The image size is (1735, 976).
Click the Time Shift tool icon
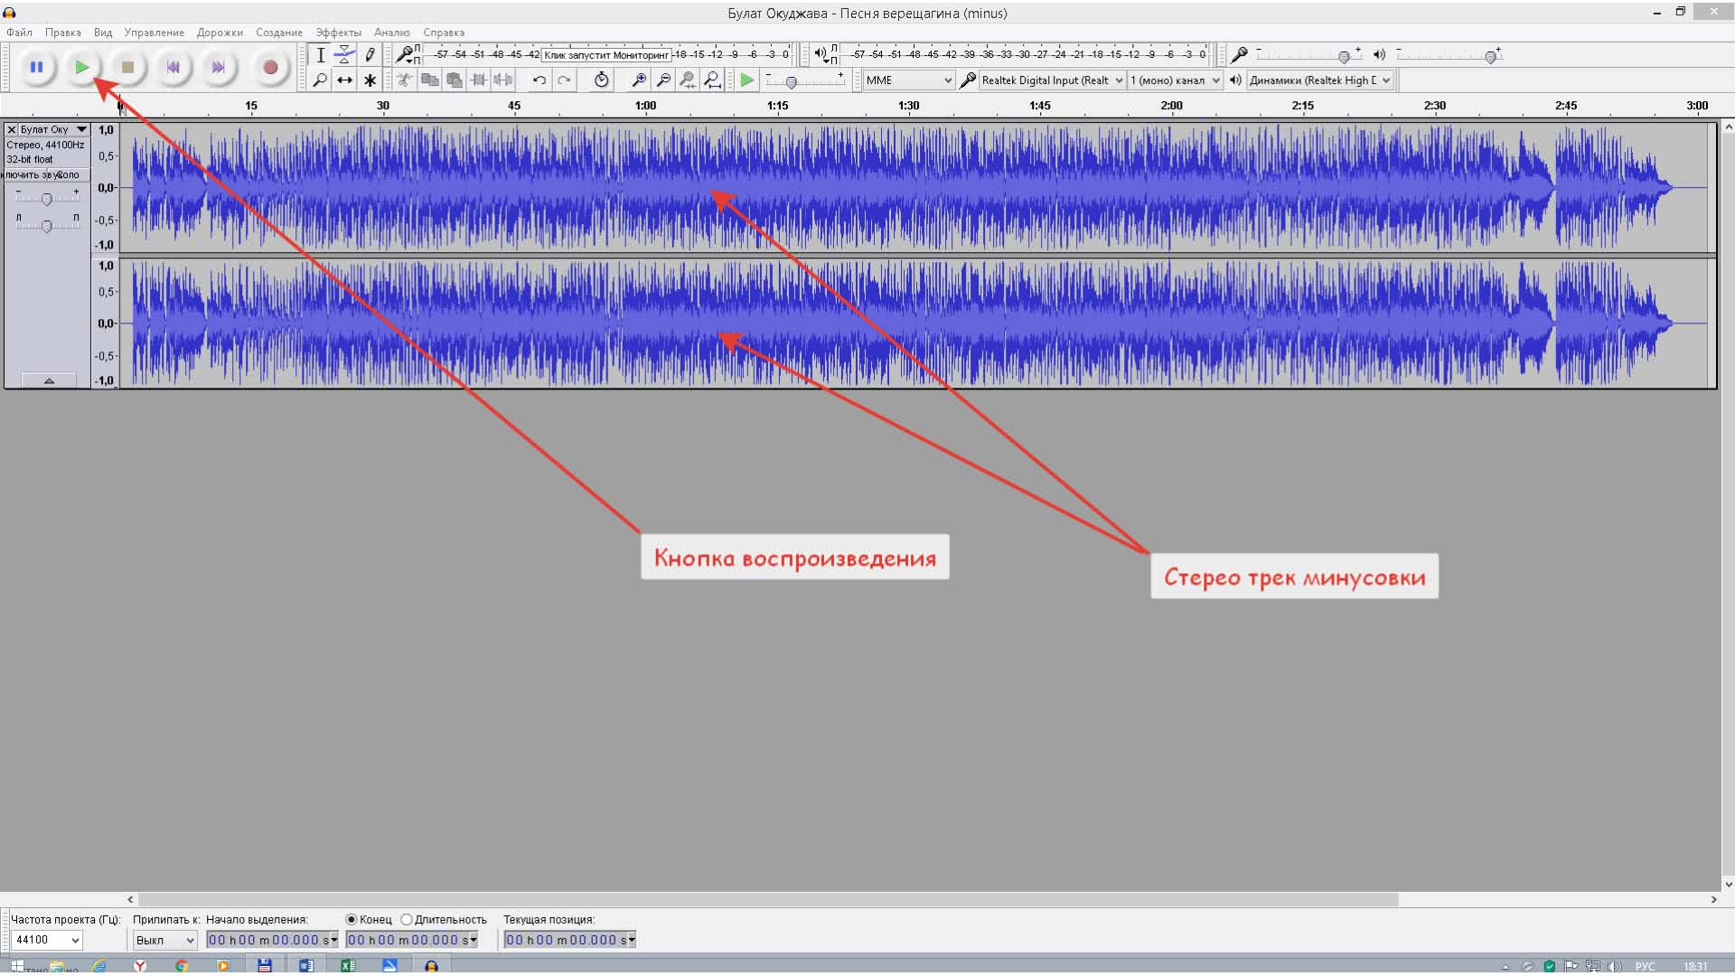click(344, 80)
